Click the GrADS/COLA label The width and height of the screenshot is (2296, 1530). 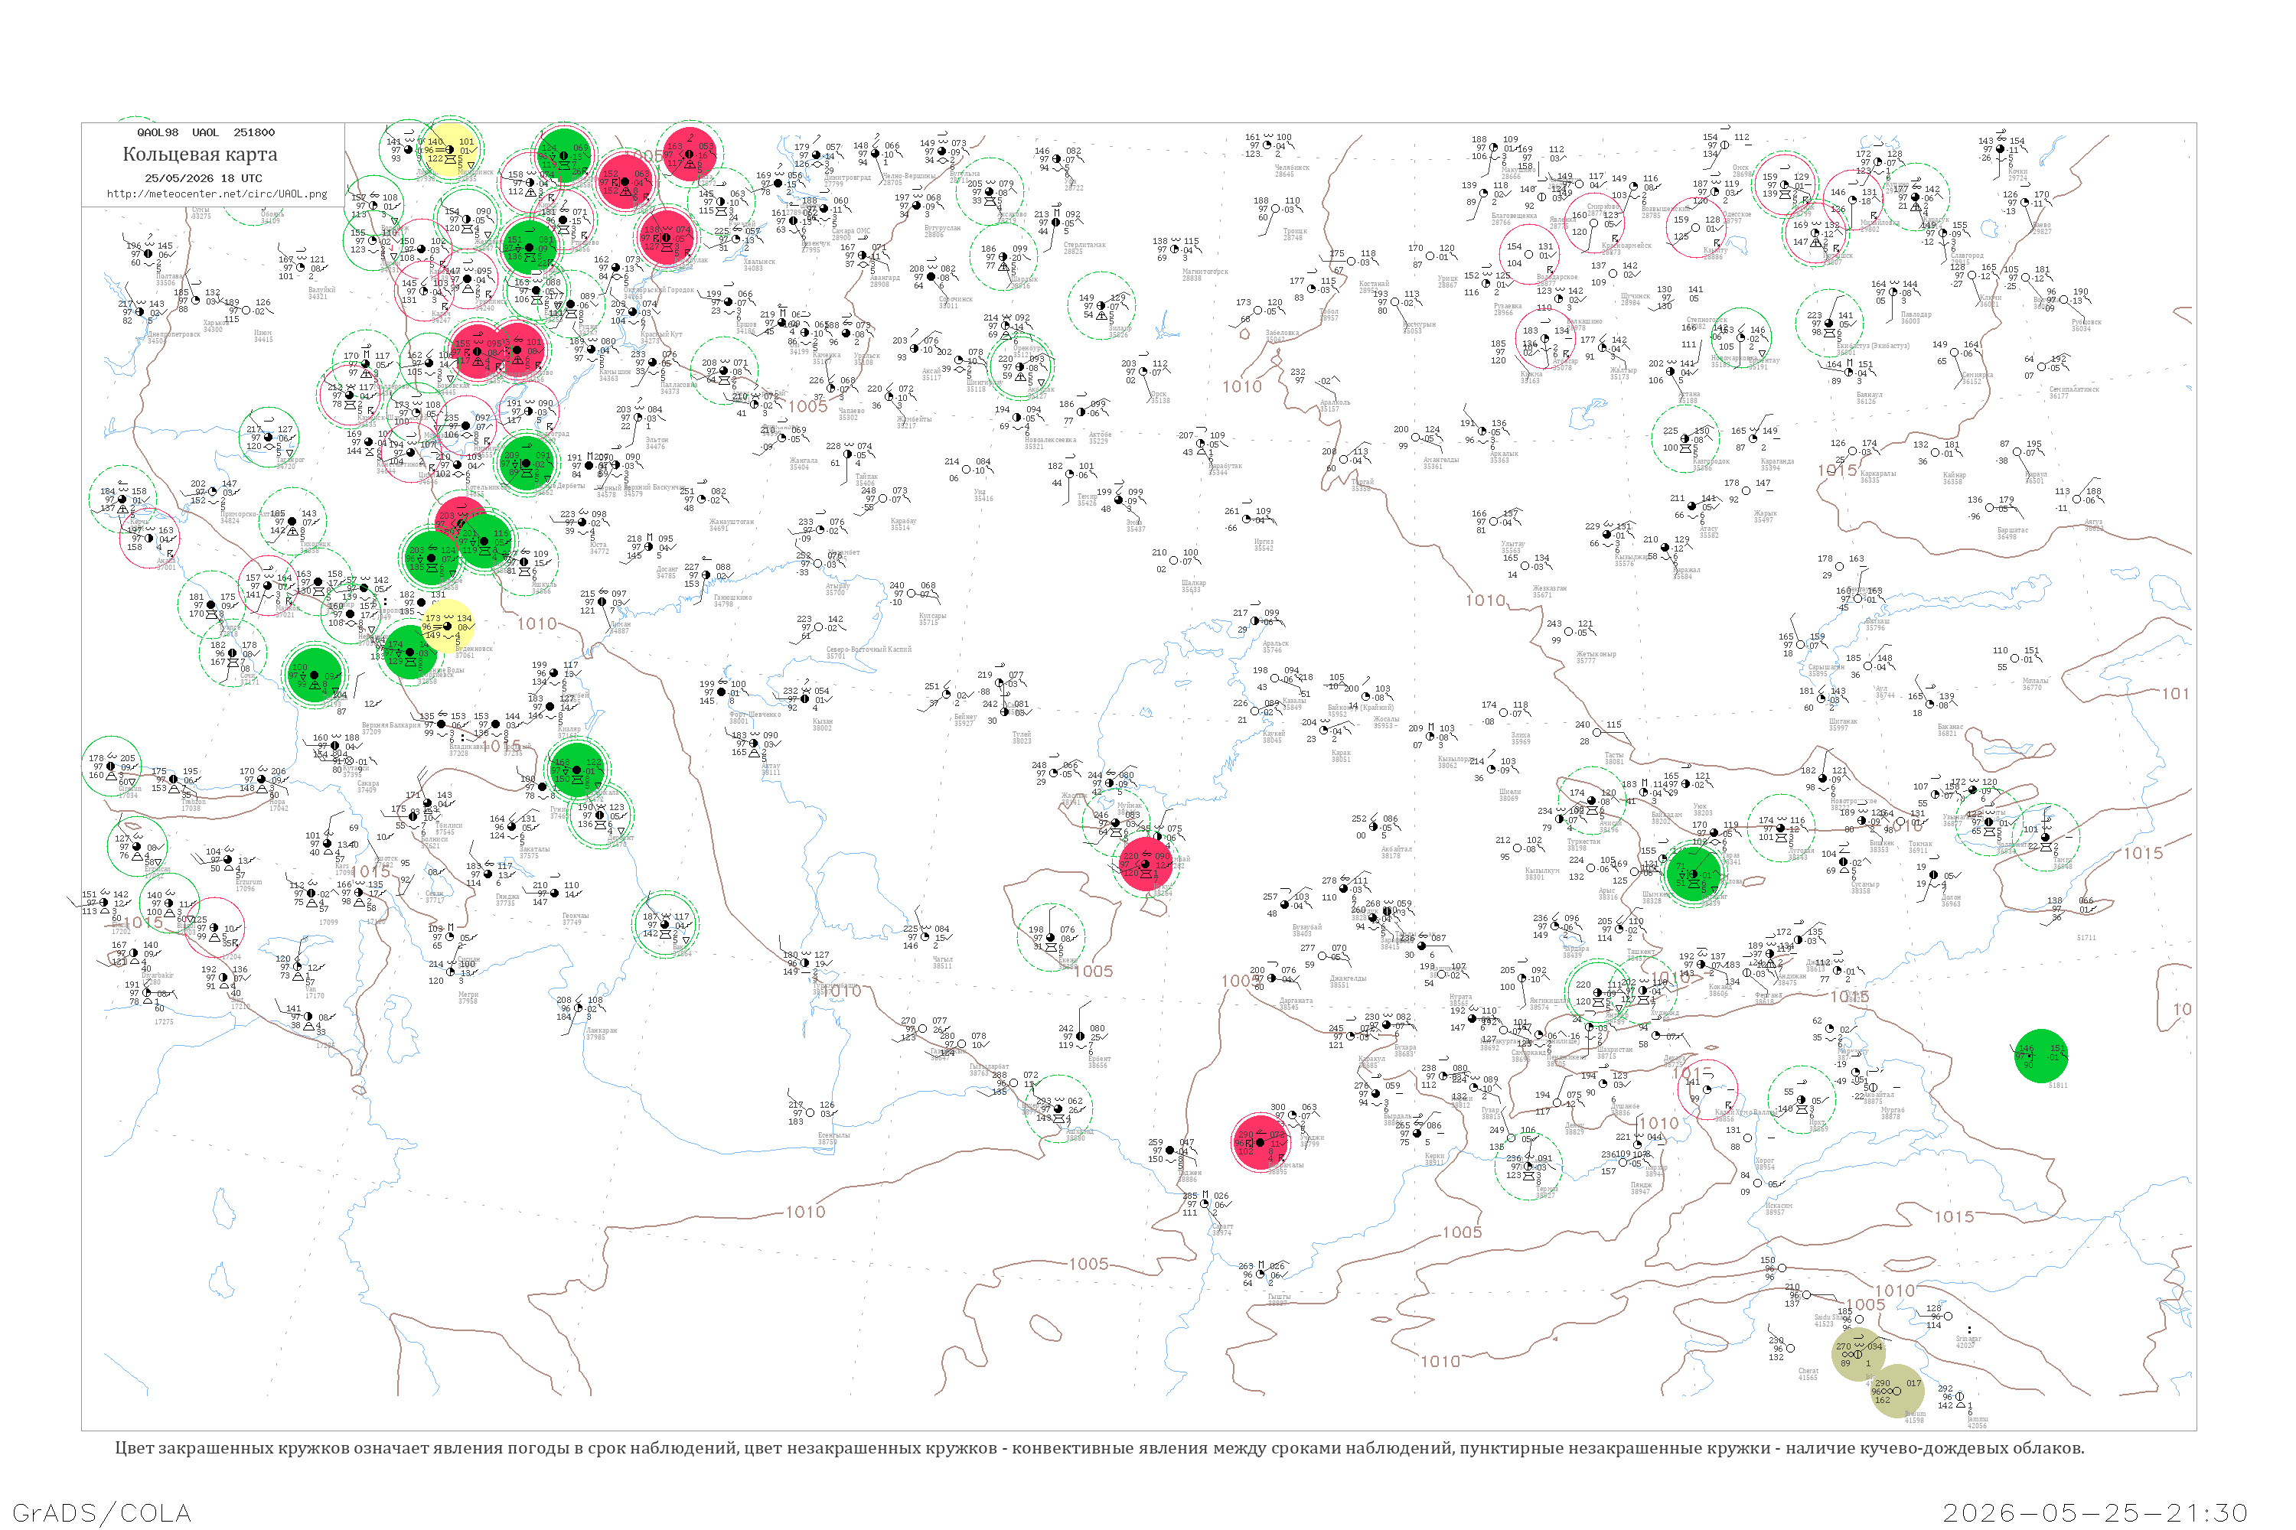pos(102,1512)
